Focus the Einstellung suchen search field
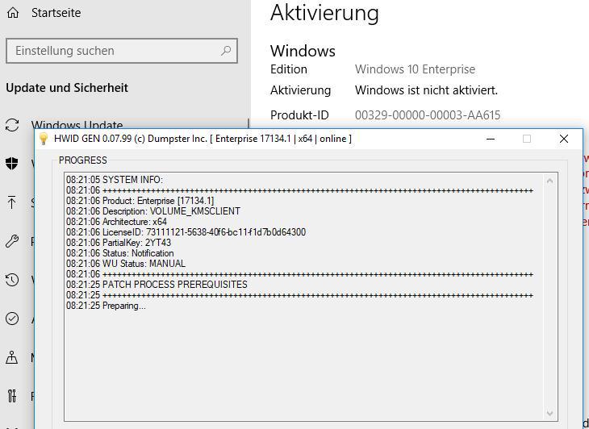 pos(122,51)
